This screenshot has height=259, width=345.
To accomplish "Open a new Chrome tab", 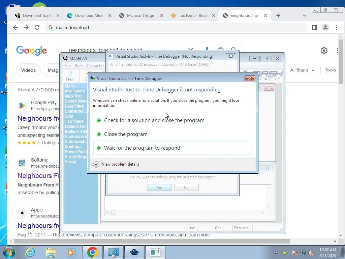I will (x=278, y=16).
